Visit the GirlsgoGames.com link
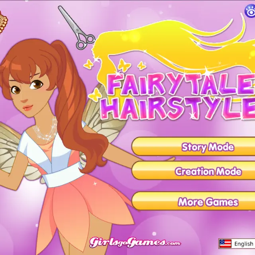 135,243
